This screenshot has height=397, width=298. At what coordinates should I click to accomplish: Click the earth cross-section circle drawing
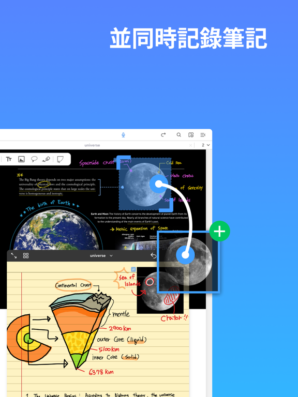point(28,338)
